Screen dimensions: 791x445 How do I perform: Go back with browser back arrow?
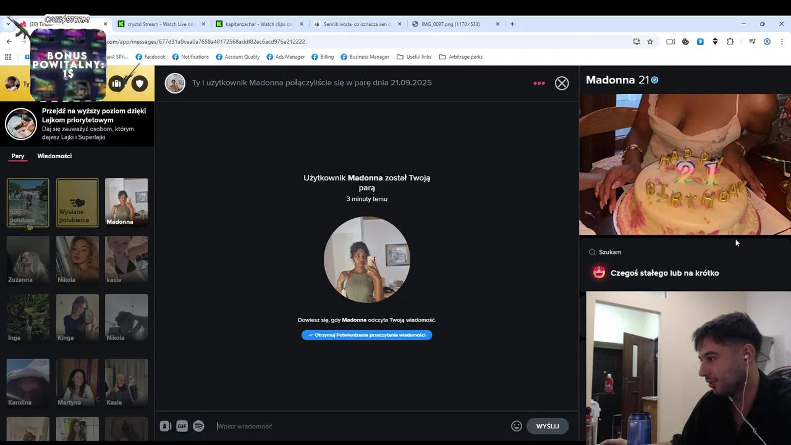(9, 41)
